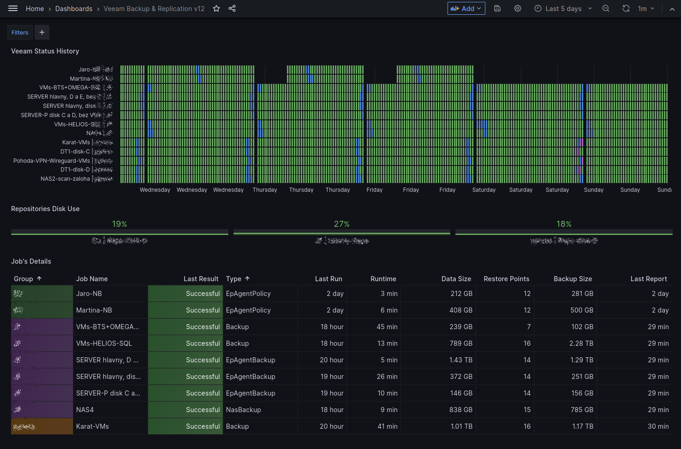Viewport: 681px width, 449px height.
Task: Select the NAS4 job name cell
Action: coord(110,410)
